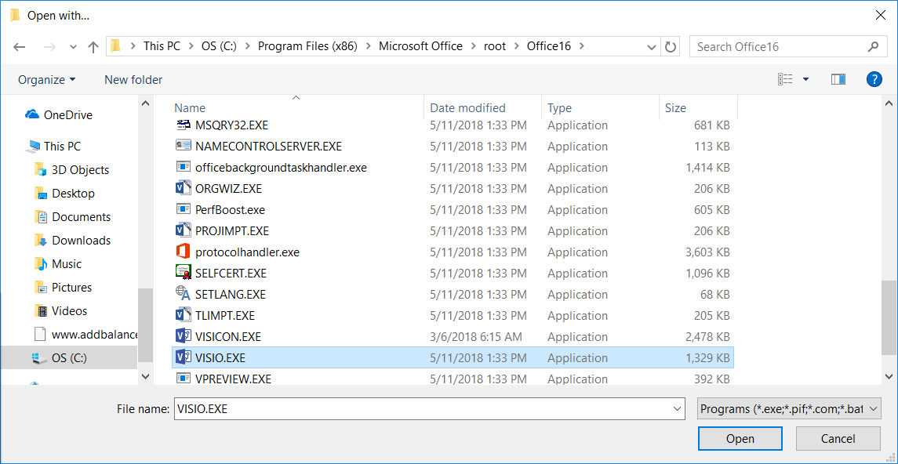Click the PerfBoost.exe file icon
Image resolution: width=898 pixels, height=464 pixels.
(x=183, y=209)
